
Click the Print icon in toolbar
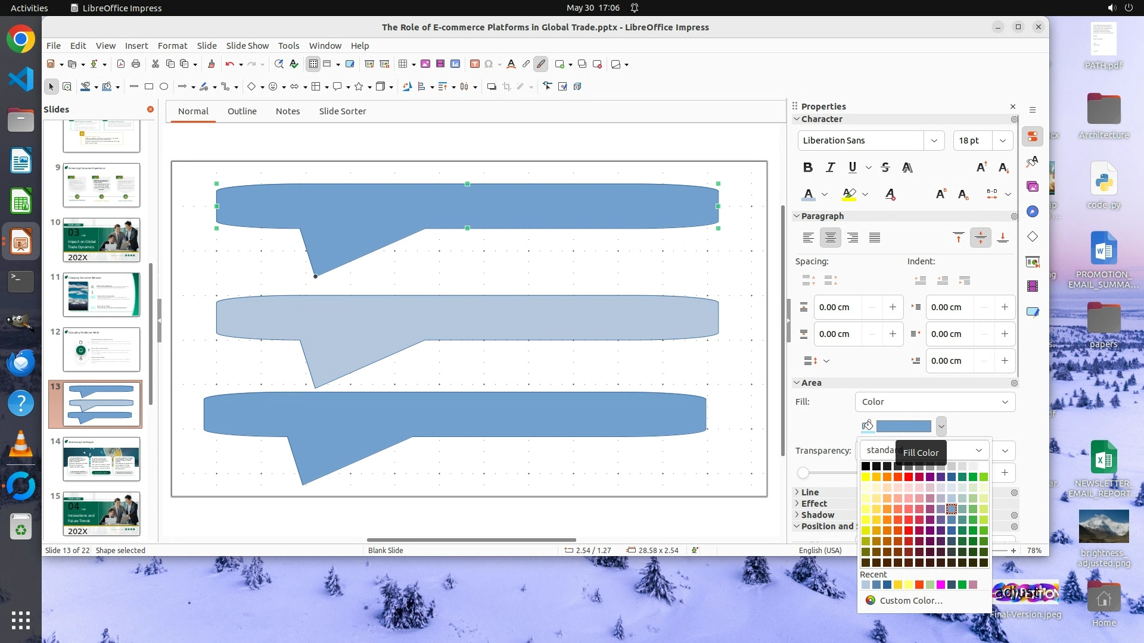[x=136, y=64]
